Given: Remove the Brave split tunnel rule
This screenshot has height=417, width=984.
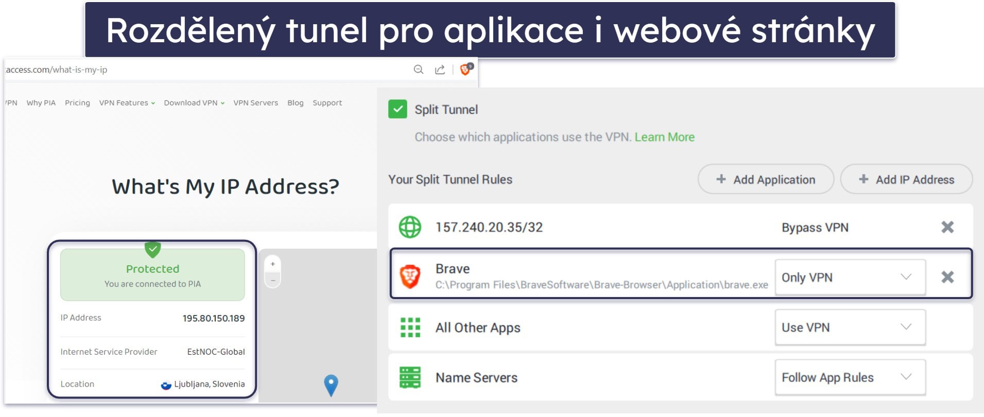Looking at the screenshot, I should [x=947, y=277].
